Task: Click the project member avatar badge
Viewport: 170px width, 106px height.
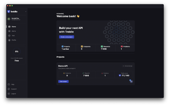Action: pyautogui.click(x=131, y=81)
